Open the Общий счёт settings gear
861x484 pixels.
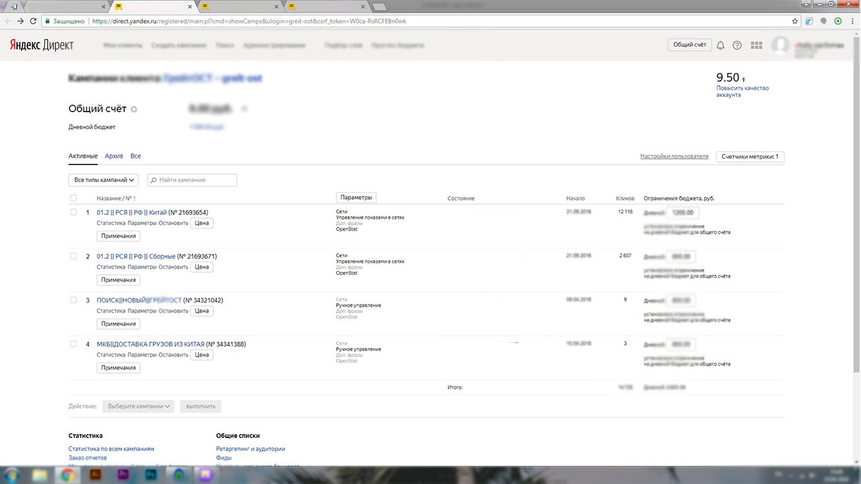134,109
